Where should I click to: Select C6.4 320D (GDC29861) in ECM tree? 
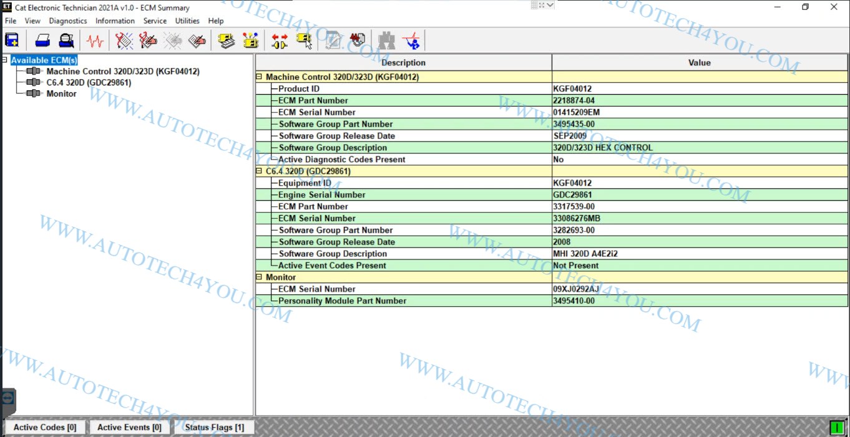coord(89,82)
